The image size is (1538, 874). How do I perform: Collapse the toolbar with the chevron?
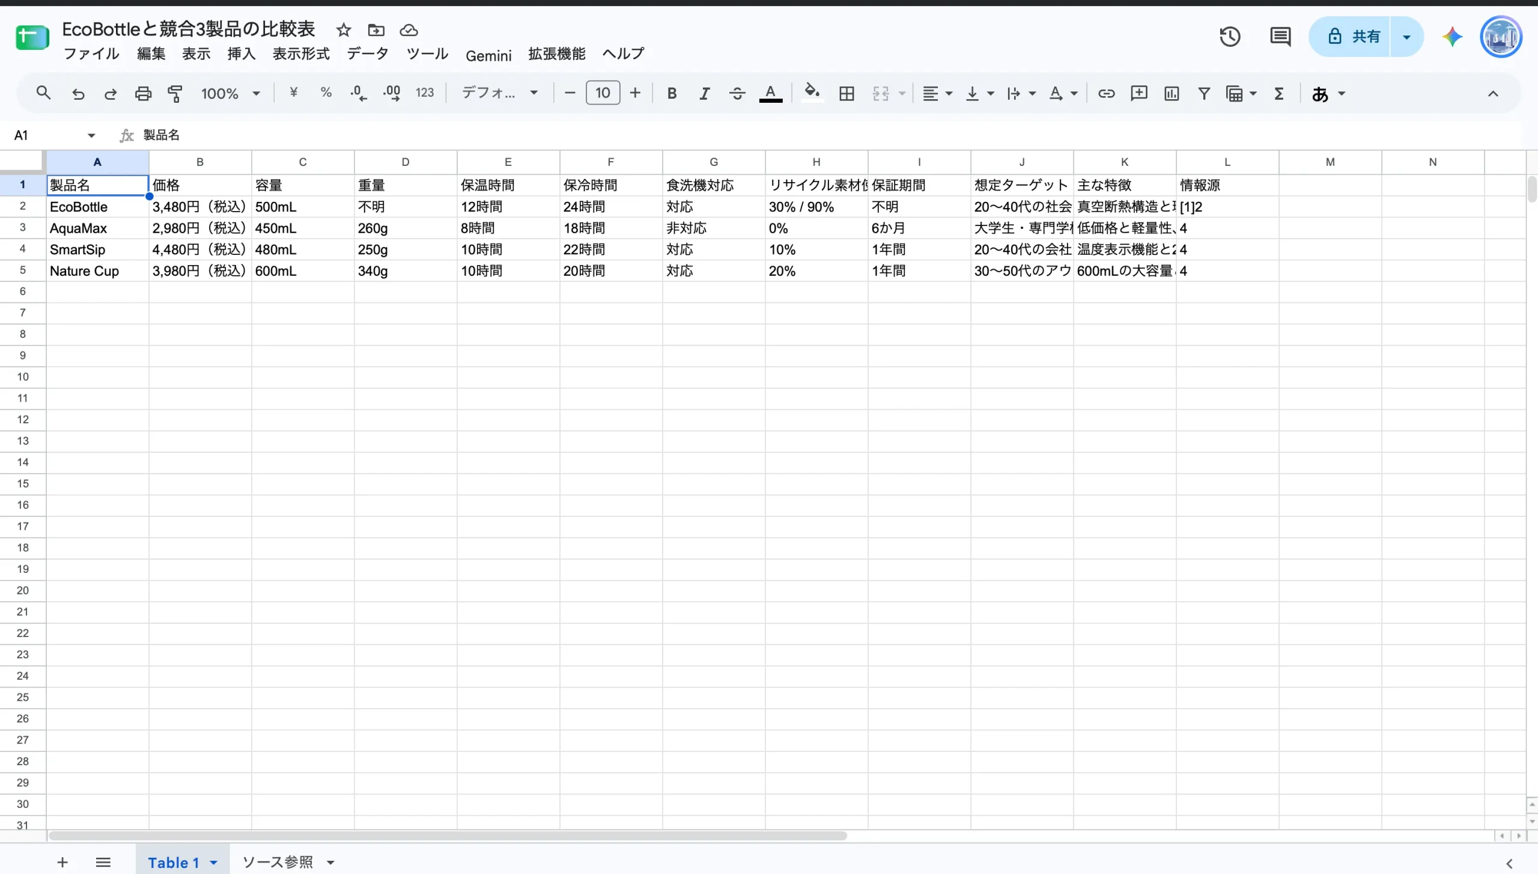point(1493,93)
